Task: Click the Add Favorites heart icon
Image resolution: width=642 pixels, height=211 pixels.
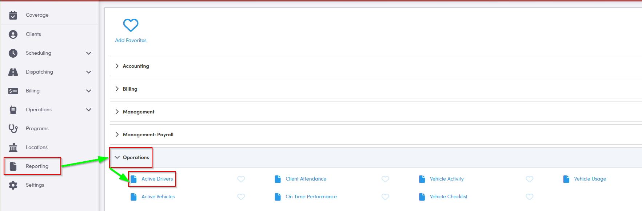Action: pyautogui.click(x=131, y=25)
